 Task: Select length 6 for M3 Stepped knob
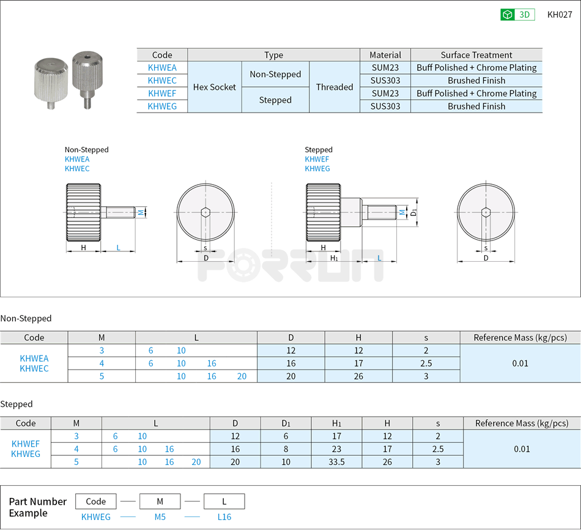pyautogui.click(x=114, y=436)
